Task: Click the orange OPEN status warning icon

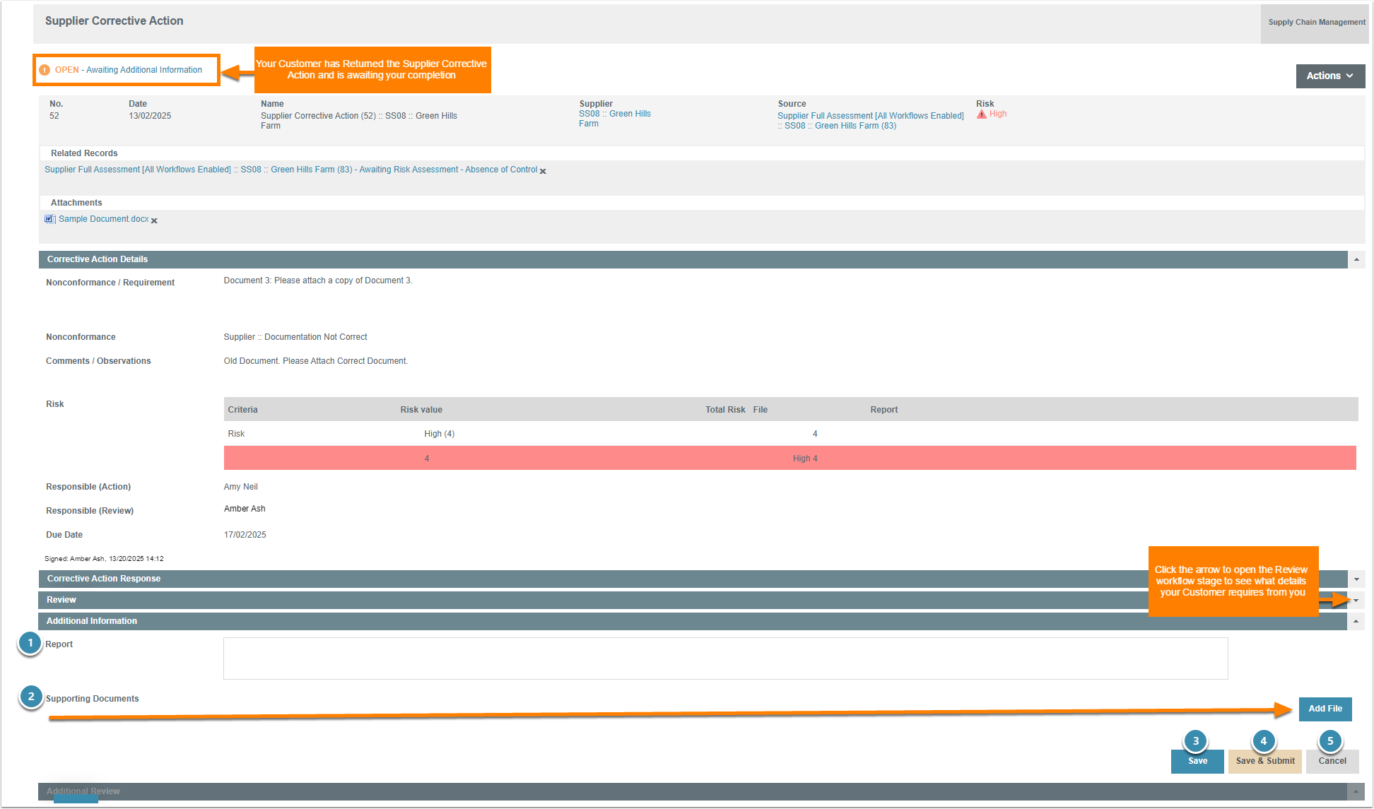Action: [x=45, y=70]
